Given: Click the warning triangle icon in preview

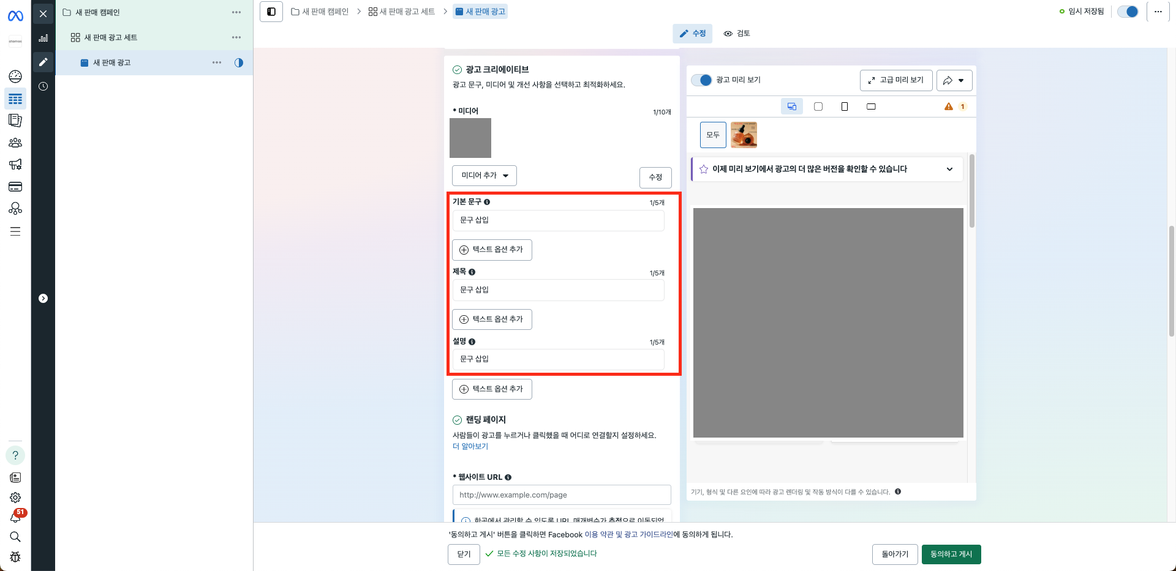Looking at the screenshot, I should pos(948,106).
